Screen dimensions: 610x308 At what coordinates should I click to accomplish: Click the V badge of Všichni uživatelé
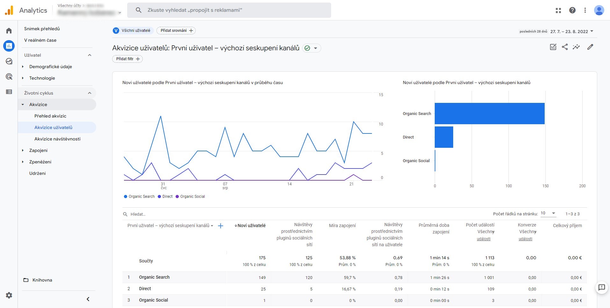point(116,31)
